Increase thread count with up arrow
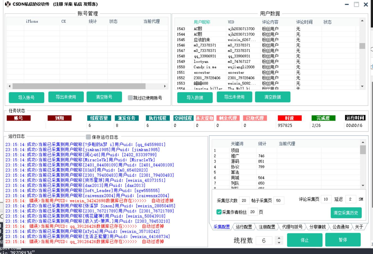This screenshot has width=373, height=254. [279, 238]
